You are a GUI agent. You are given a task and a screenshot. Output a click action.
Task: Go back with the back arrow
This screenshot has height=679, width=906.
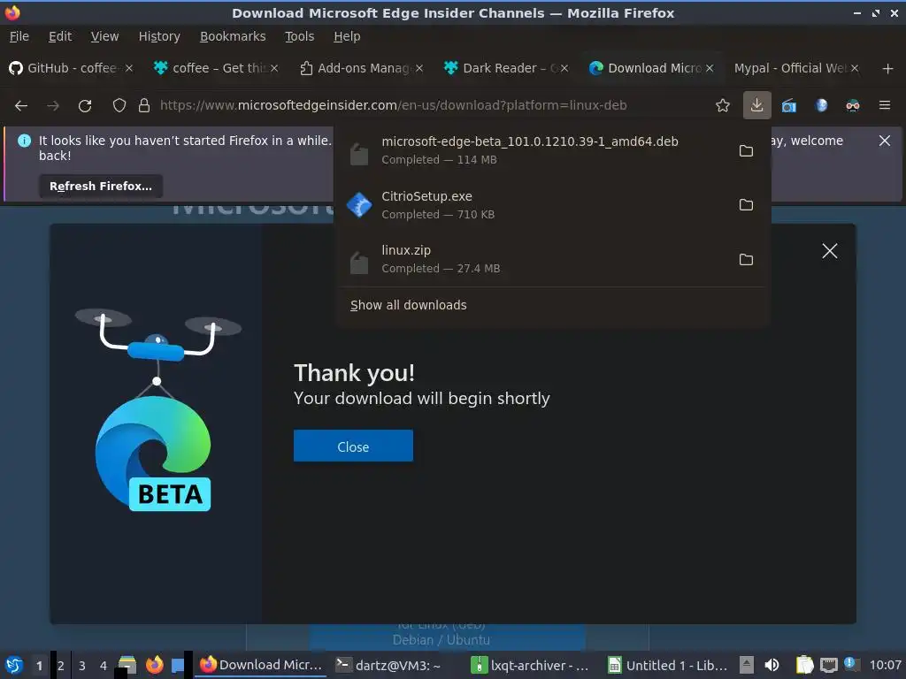pyautogui.click(x=21, y=106)
